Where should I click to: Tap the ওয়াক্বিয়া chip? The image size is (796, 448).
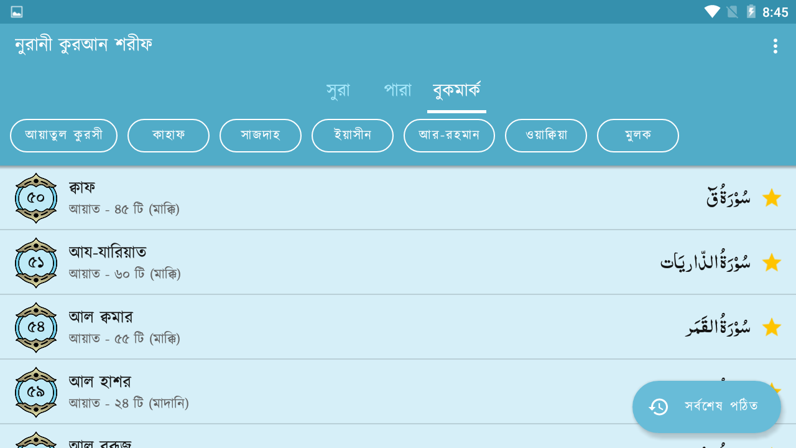(x=546, y=136)
